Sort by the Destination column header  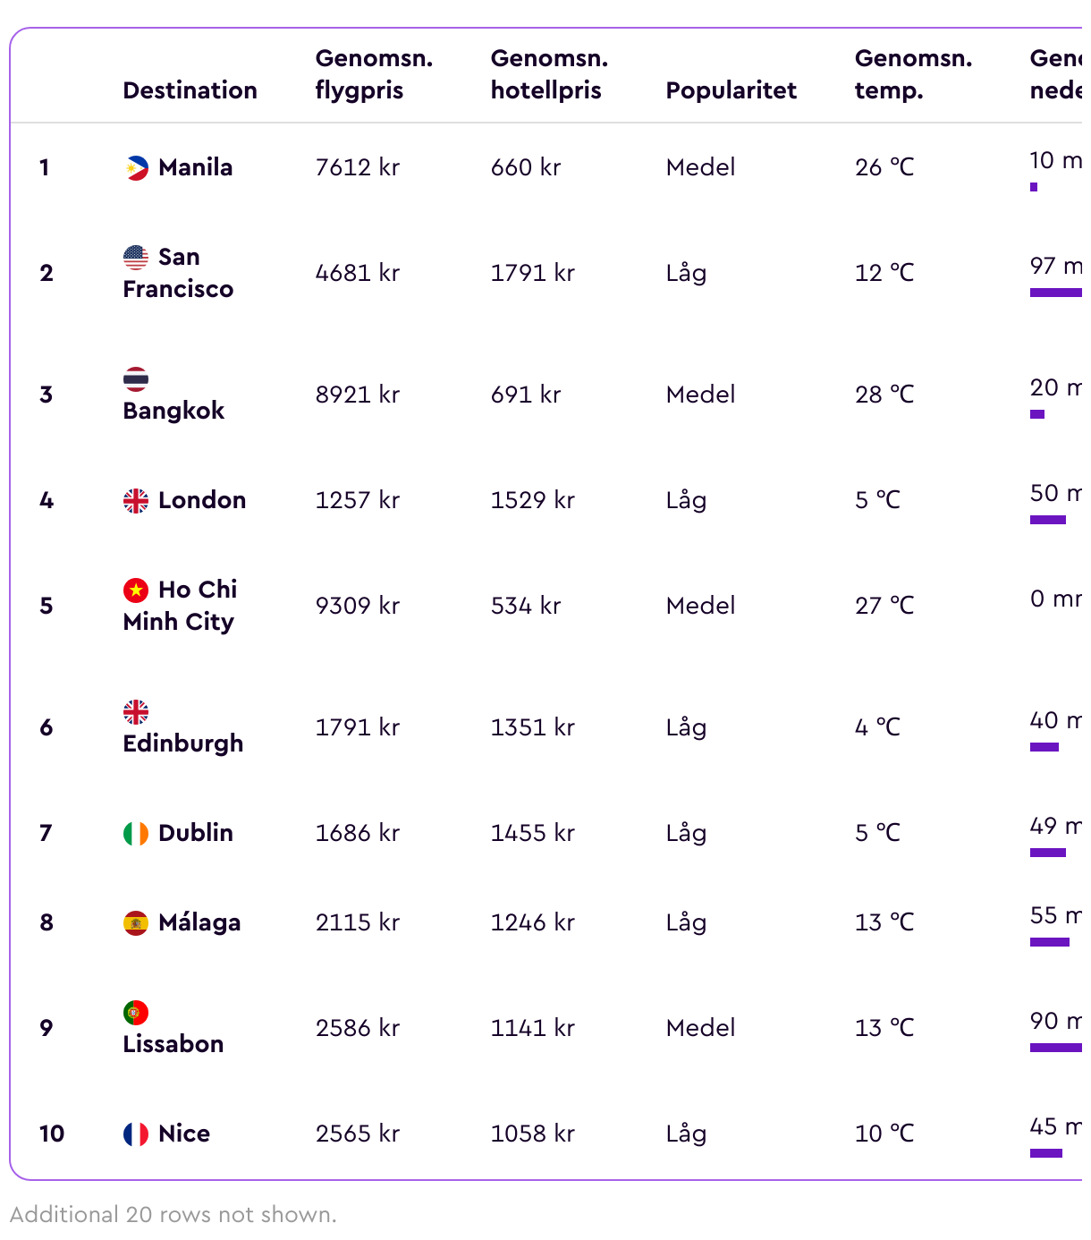(190, 90)
